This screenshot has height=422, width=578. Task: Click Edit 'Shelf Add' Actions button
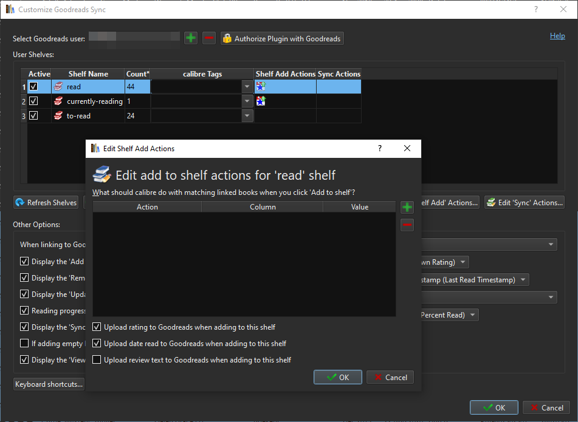(x=450, y=203)
